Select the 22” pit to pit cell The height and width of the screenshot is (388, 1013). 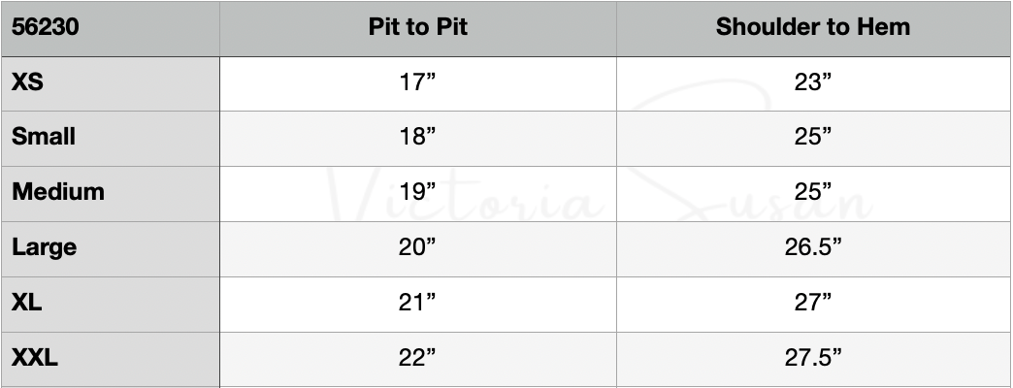(418, 359)
